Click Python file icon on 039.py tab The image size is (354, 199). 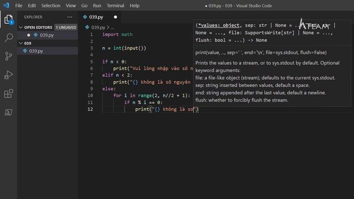[85, 17]
